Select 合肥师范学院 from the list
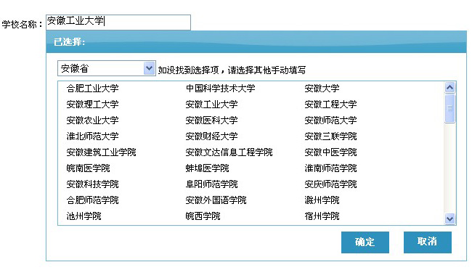 pos(92,200)
